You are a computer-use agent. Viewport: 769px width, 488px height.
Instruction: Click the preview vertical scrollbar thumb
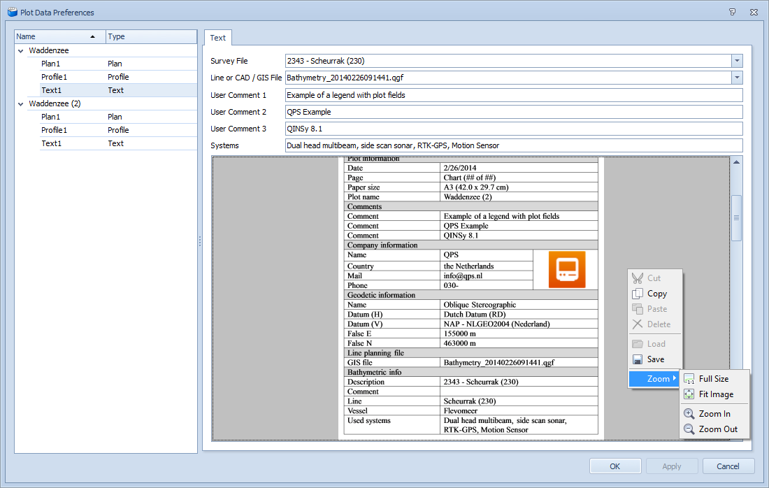pyautogui.click(x=736, y=217)
